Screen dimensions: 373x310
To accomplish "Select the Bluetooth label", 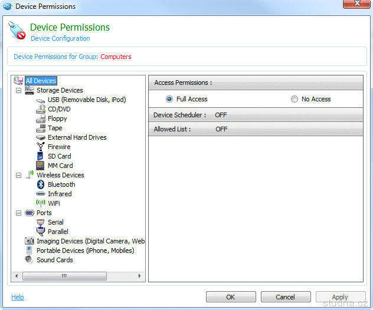I will pos(61,184).
